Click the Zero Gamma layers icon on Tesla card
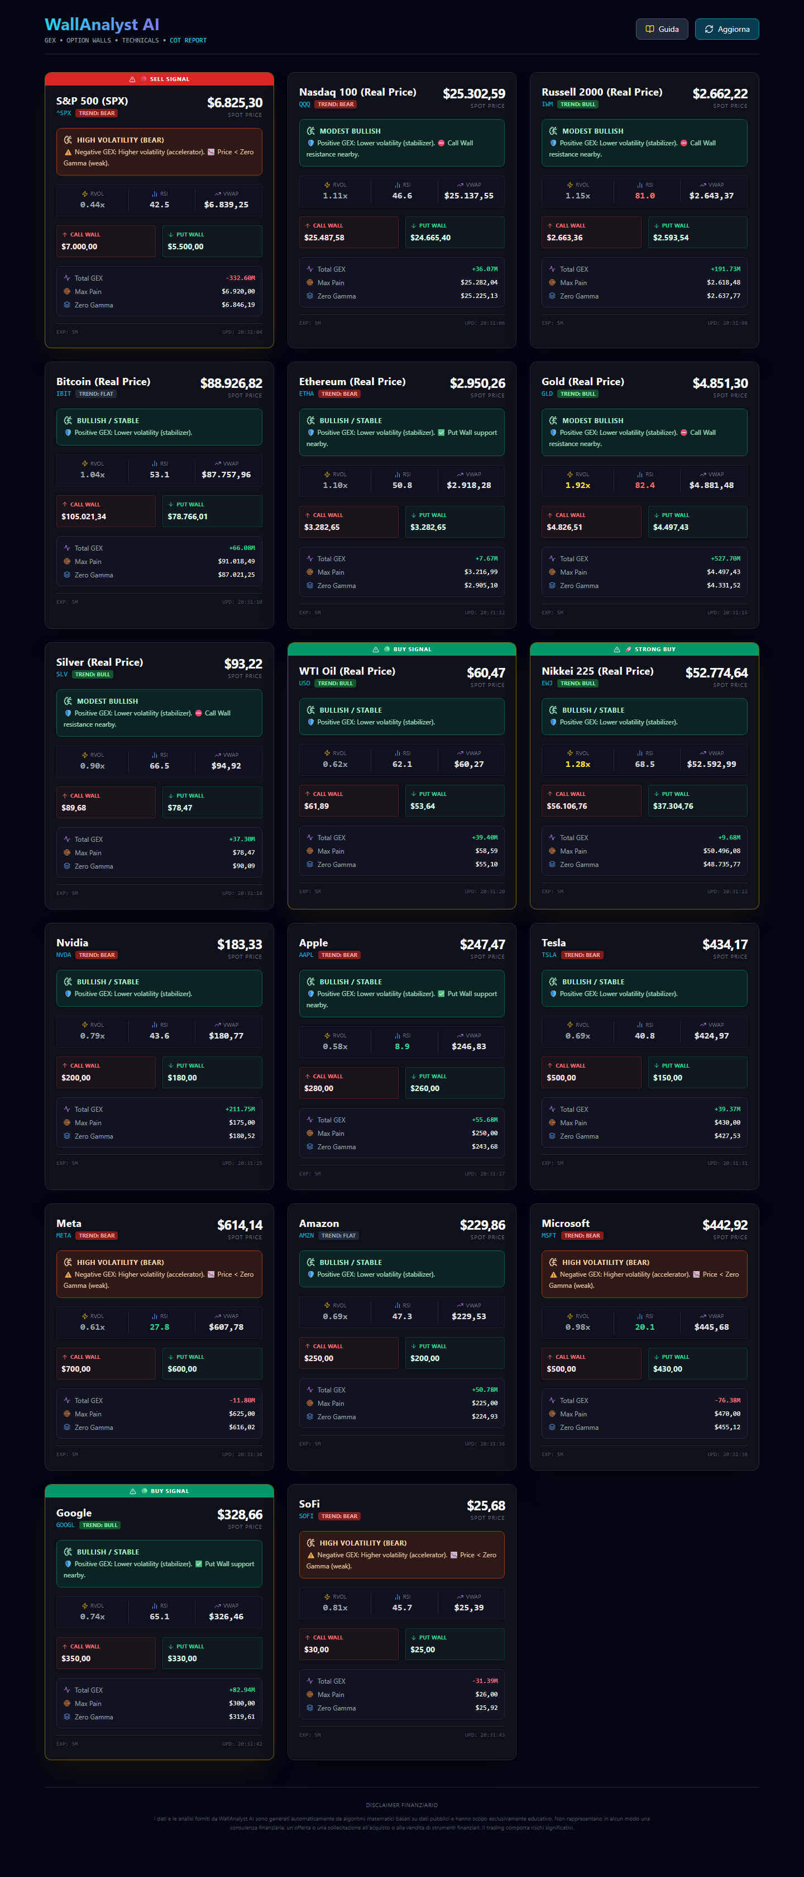Screen dimensions: 804x1877 (552, 1136)
